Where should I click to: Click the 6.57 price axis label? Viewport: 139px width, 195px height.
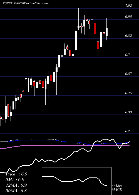pyautogui.click(x=128, y=74)
